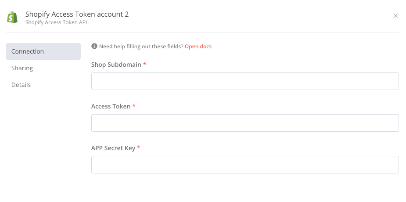
Task: Open the docs link
Action: 198,47
